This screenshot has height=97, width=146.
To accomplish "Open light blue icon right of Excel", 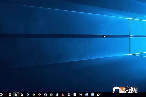I will (x=57, y=94).
